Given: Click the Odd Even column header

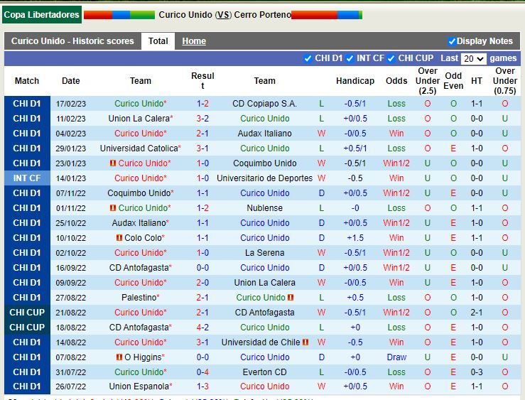Looking at the screenshot, I should 453,81.
